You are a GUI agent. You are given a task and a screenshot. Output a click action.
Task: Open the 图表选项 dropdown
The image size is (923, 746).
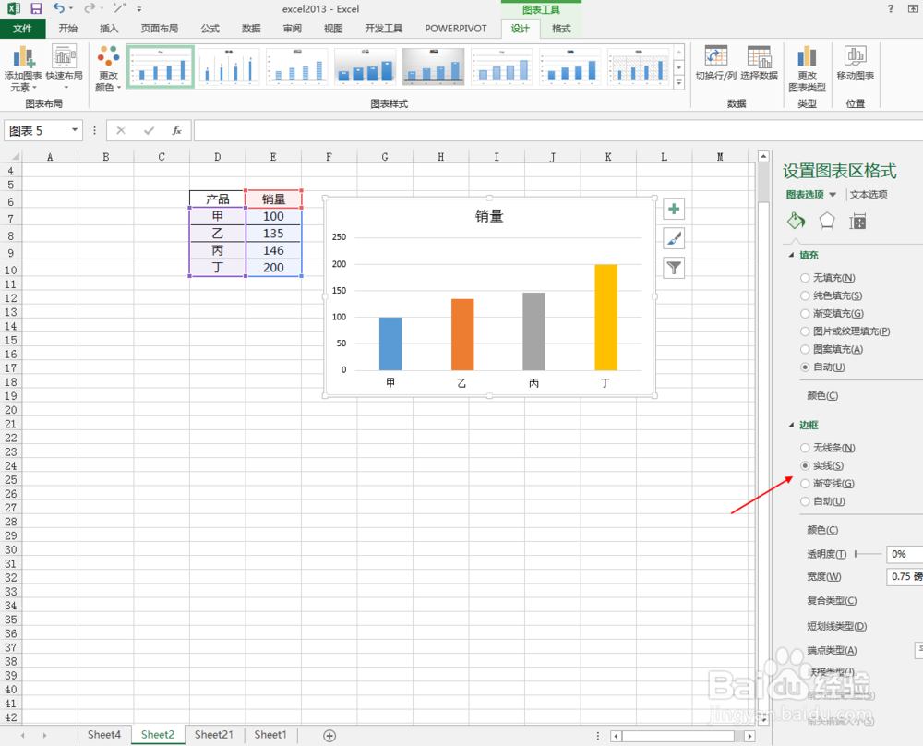click(x=810, y=194)
